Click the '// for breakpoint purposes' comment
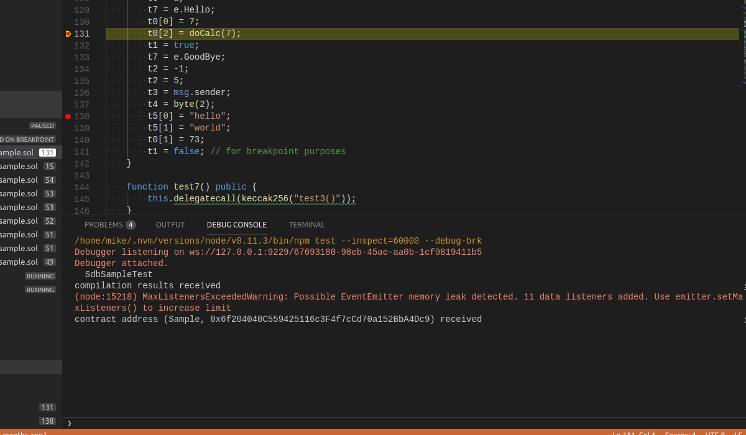Viewport: 746px width, 435px height. (278, 152)
